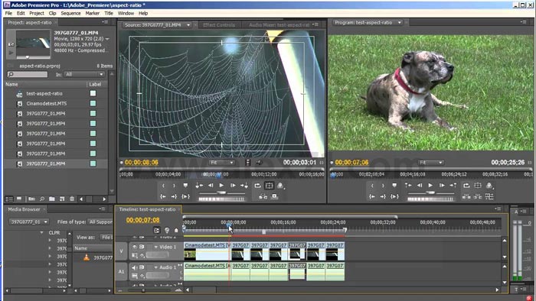The height and width of the screenshot is (301, 536).
Task: Click Find icon in Project panel
Action: coord(42,199)
